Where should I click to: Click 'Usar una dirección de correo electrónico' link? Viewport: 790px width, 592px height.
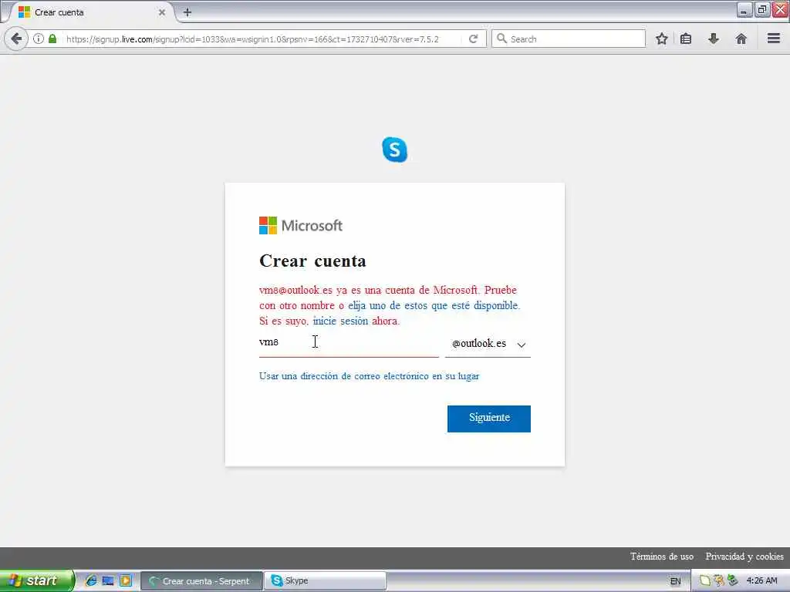[370, 376]
